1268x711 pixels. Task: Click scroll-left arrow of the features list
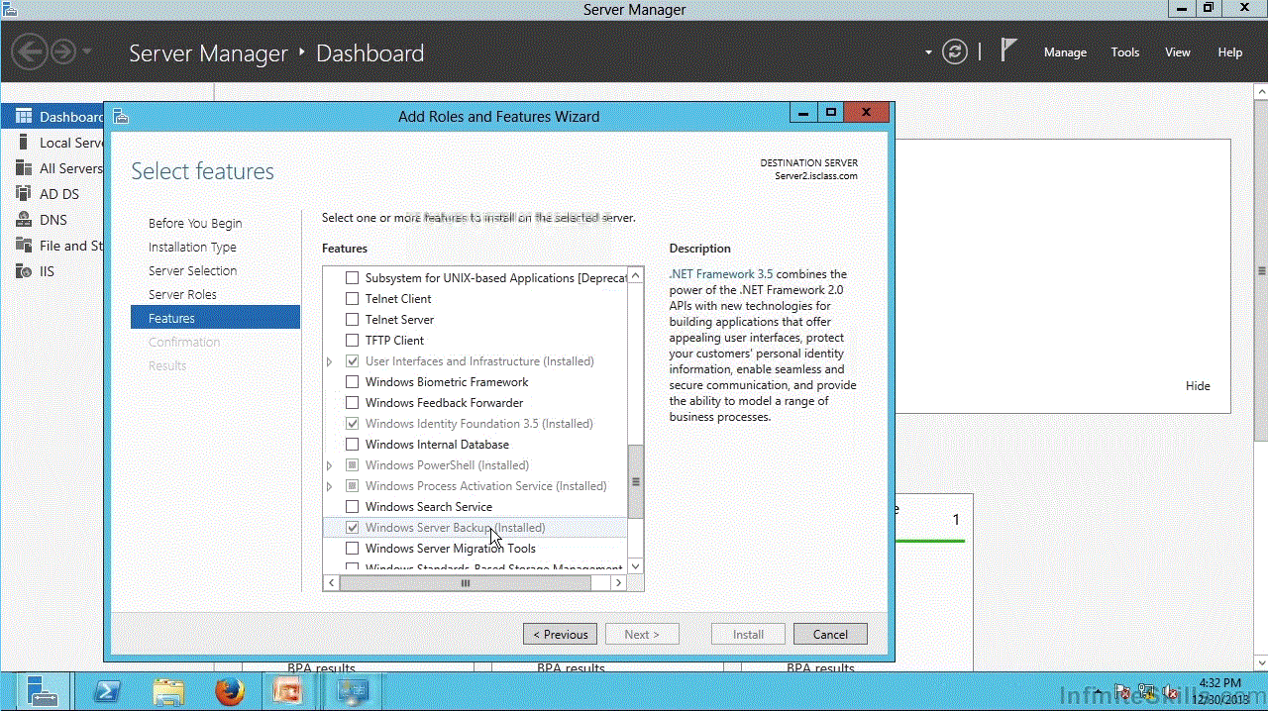pos(332,583)
